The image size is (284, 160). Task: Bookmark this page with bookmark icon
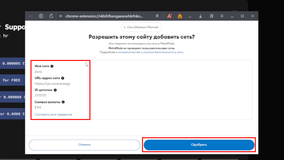[x=157, y=16]
